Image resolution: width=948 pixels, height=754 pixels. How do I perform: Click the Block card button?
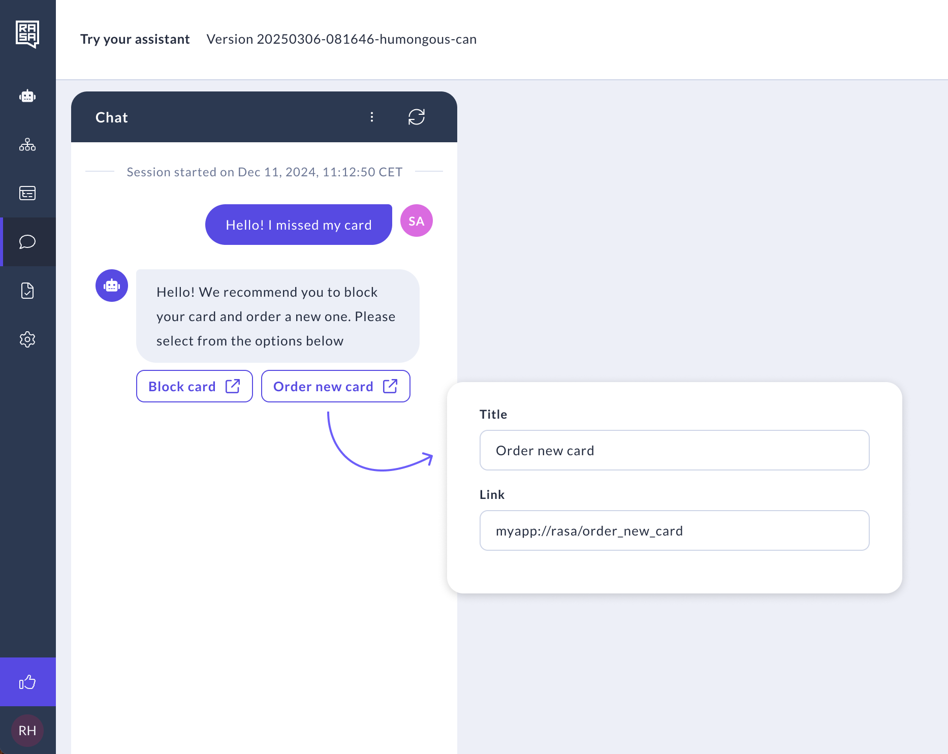pos(194,386)
